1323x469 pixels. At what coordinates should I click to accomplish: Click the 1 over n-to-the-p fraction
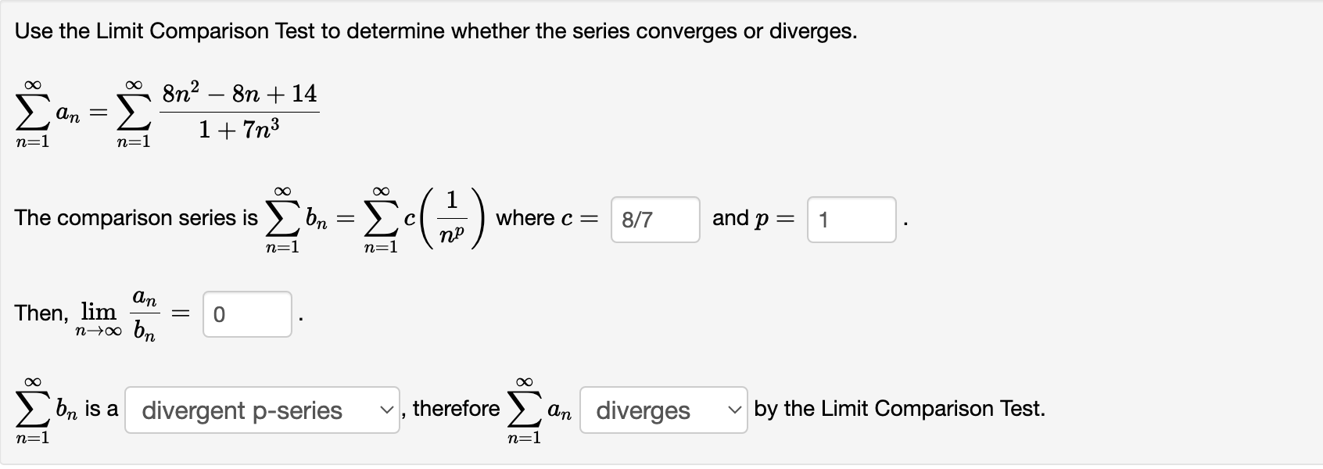point(453,217)
